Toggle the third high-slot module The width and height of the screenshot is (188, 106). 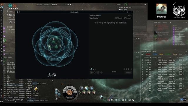(x=91, y=88)
